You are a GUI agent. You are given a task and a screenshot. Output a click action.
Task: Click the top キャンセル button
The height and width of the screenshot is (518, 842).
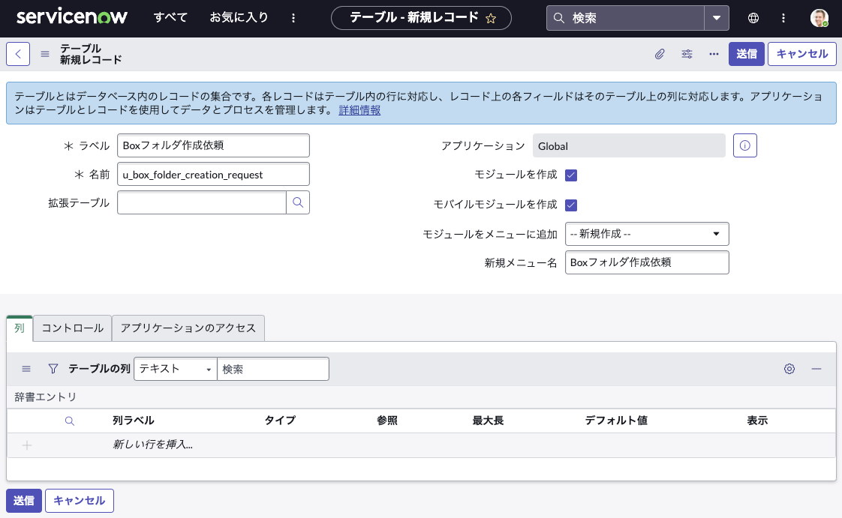pyautogui.click(x=801, y=54)
